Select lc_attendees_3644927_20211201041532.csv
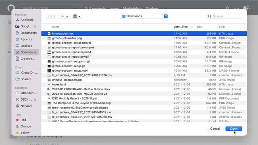This screenshot has width=258, height=145. coord(144,112)
